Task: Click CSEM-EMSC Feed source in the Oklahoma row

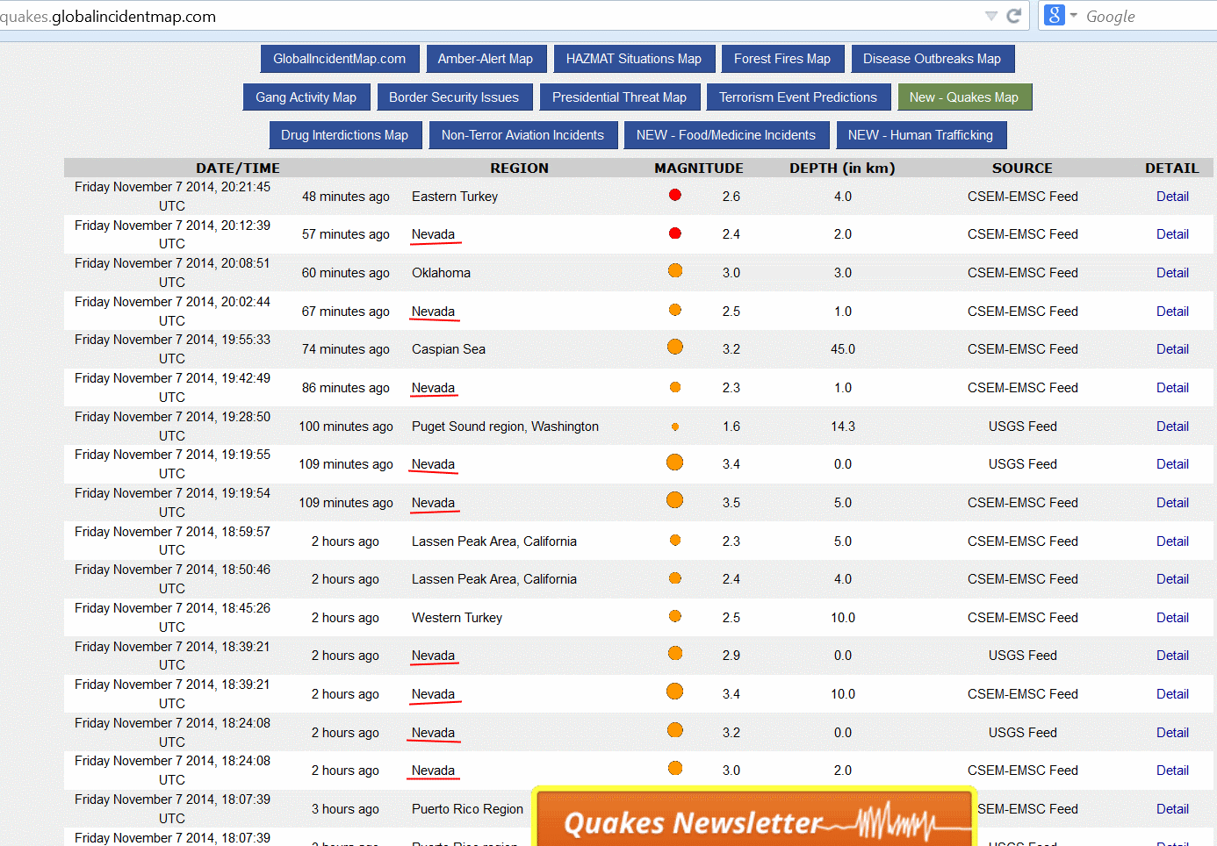Action: tap(1023, 273)
